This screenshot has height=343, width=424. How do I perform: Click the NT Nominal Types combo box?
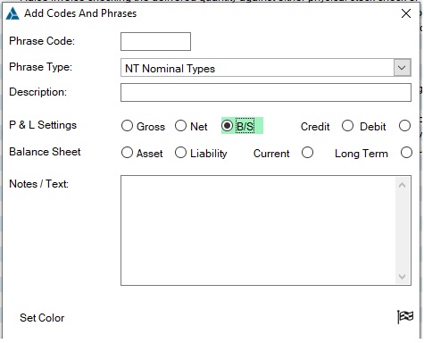[266, 68]
